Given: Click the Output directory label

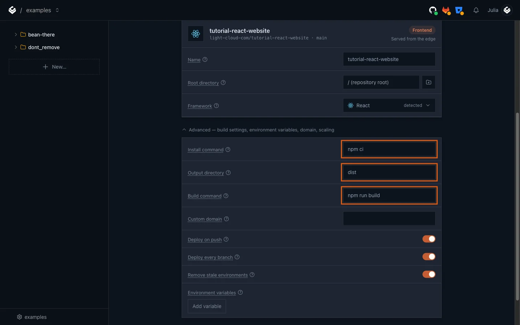Looking at the screenshot, I should pyautogui.click(x=206, y=173).
